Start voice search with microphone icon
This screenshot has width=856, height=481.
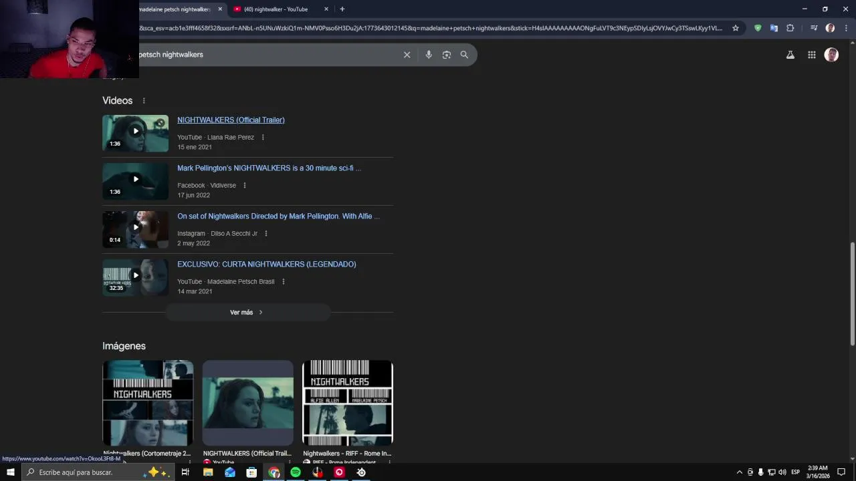click(x=429, y=55)
